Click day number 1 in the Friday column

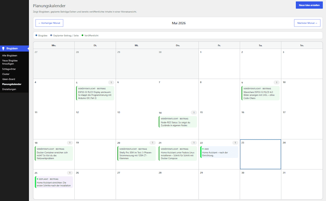[x=200, y=52]
